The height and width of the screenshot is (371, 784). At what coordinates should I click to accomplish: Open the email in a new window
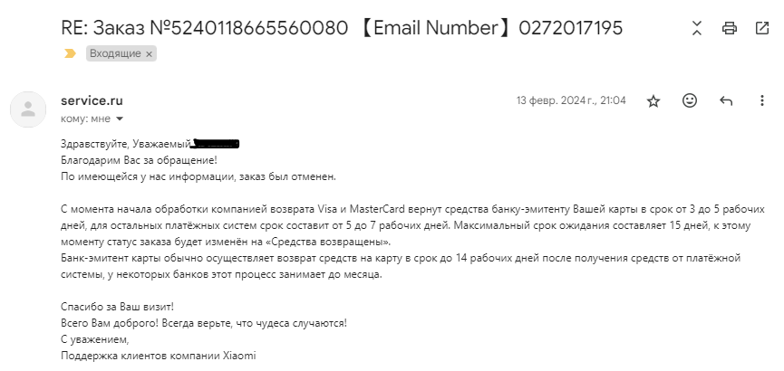click(761, 28)
